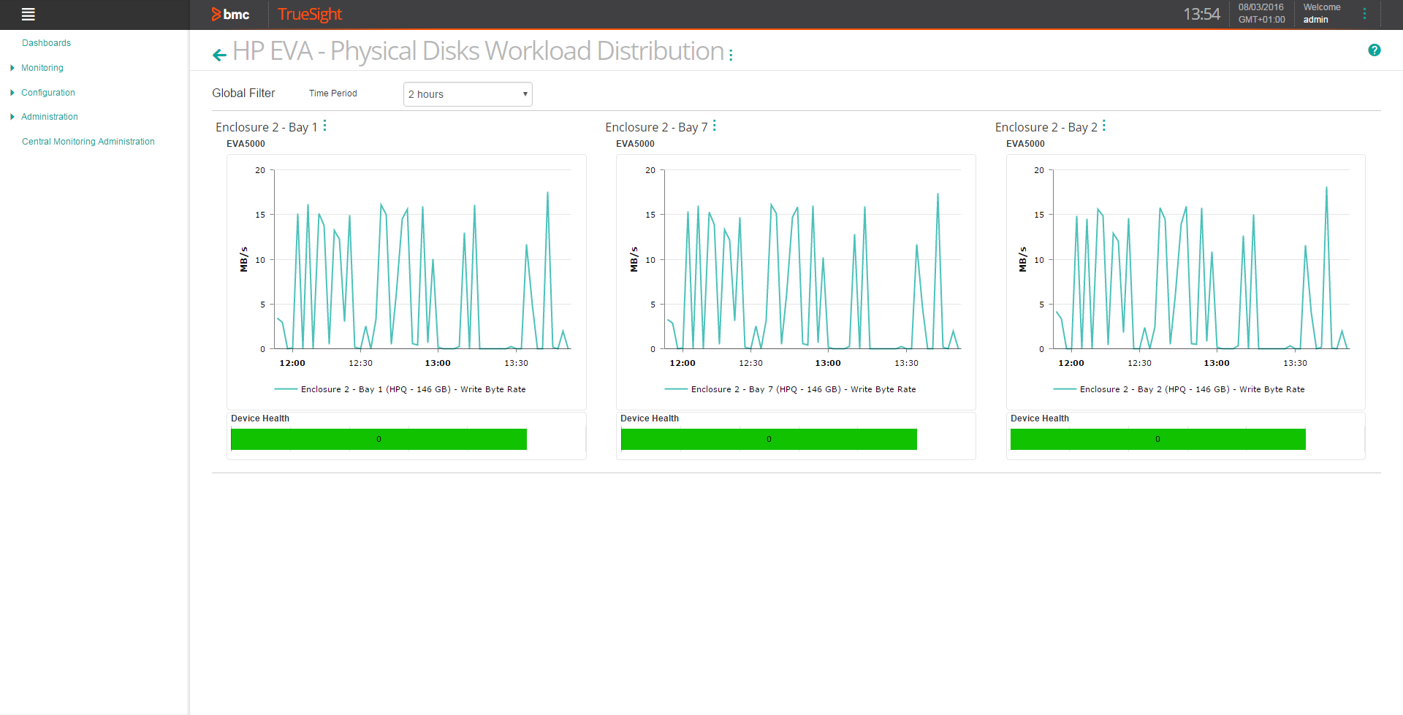Image resolution: width=1403 pixels, height=715 pixels.
Task: Open the Configuration sidebar item
Action: click(48, 93)
